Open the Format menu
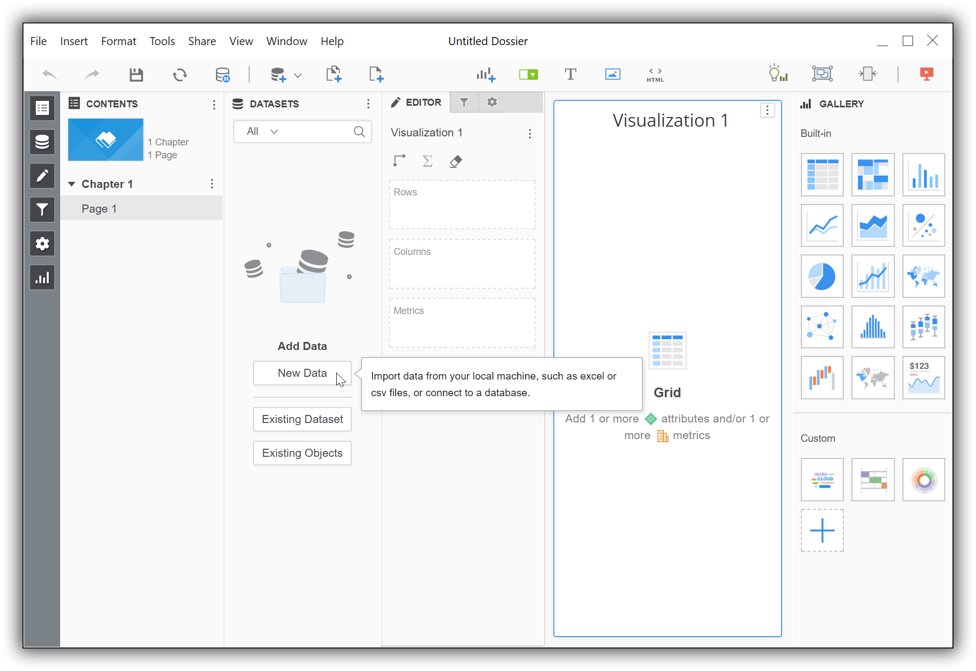Viewport: 976px width, 671px height. pos(118,41)
